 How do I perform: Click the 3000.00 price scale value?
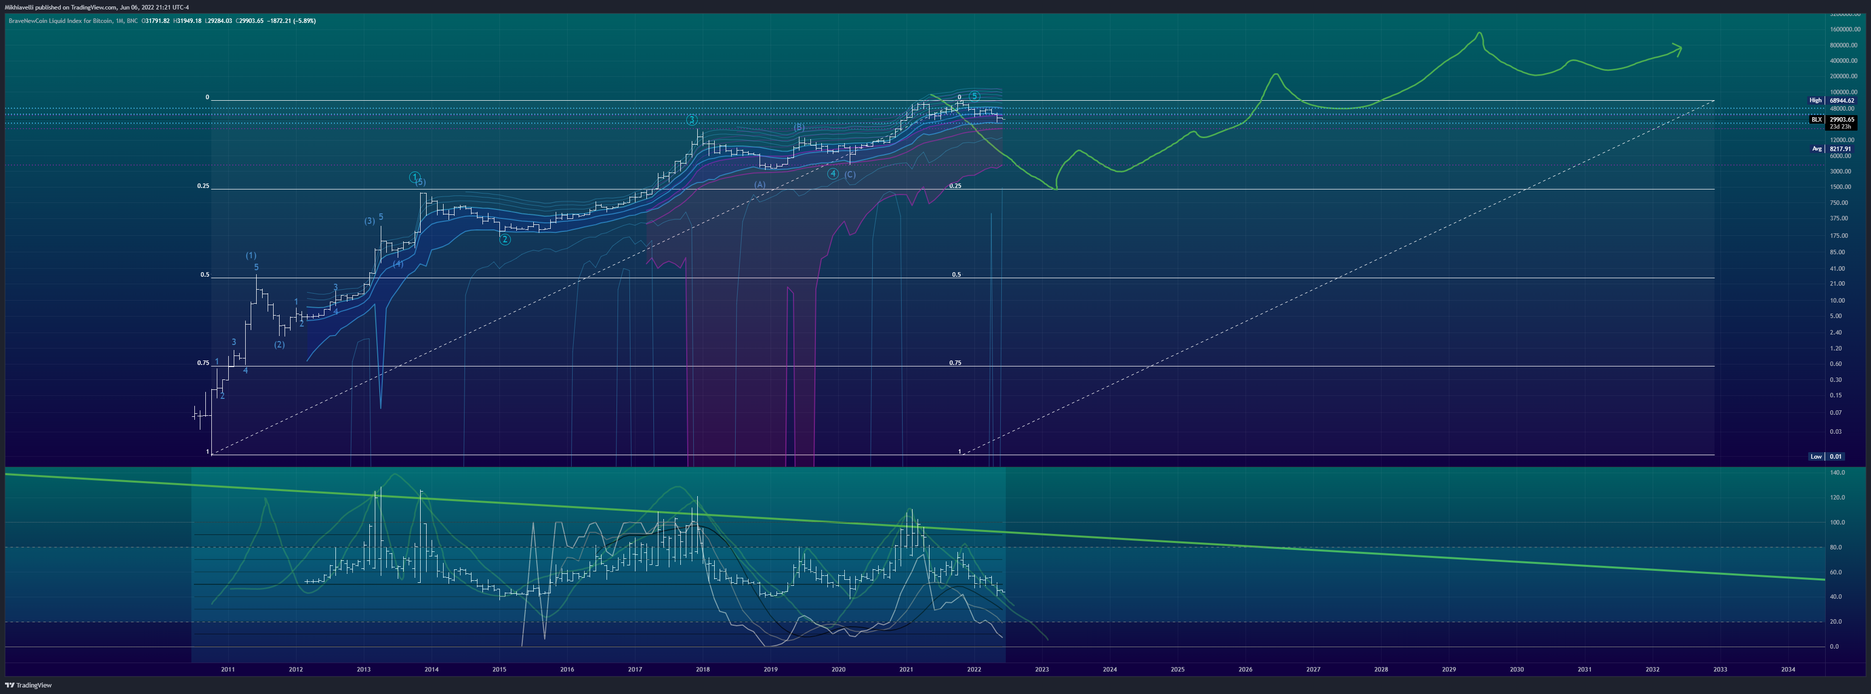1841,172
